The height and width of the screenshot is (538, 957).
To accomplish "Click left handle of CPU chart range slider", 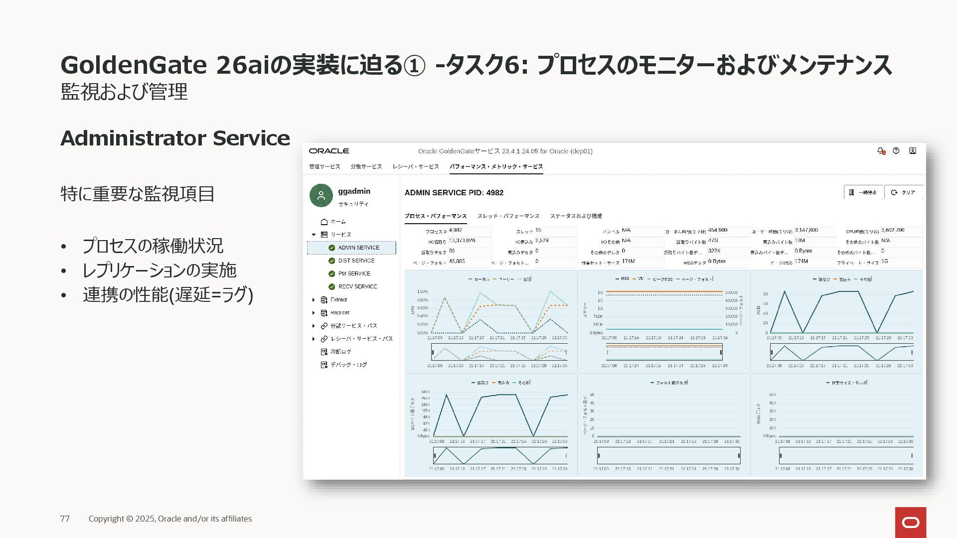I will 433,352.
